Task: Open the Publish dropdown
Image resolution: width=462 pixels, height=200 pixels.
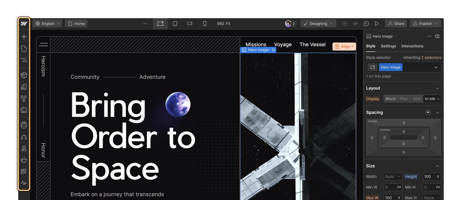Action: coord(425,24)
